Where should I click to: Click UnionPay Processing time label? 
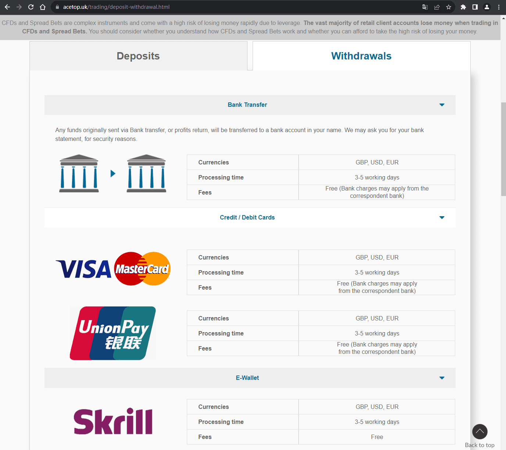[221, 333]
